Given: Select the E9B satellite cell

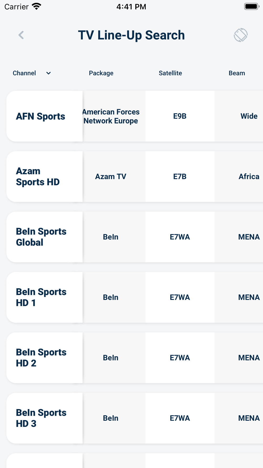Looking at the screenshot, I should pos(180,116).
